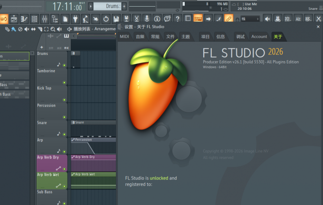Image resolution: width=323 pixels, height=205 pixels.
Task: Click the 控.. toolbar button
Action: click(288, 19)
